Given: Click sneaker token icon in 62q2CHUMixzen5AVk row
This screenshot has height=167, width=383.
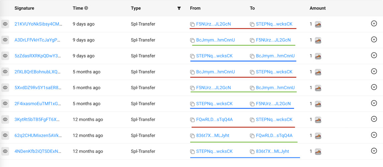Looking at the screenshot, I should [x=318, y=136].
